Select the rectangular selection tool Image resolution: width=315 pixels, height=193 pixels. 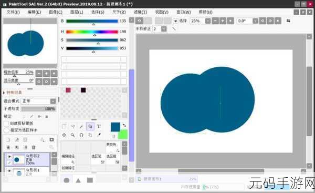64,126
